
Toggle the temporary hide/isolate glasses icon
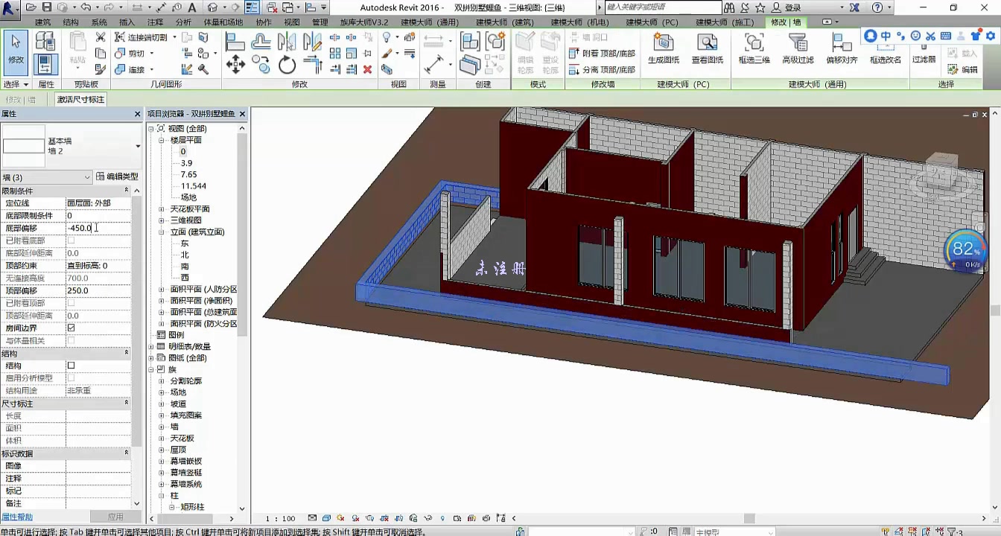pyautogui.click(x=428, y=518)
